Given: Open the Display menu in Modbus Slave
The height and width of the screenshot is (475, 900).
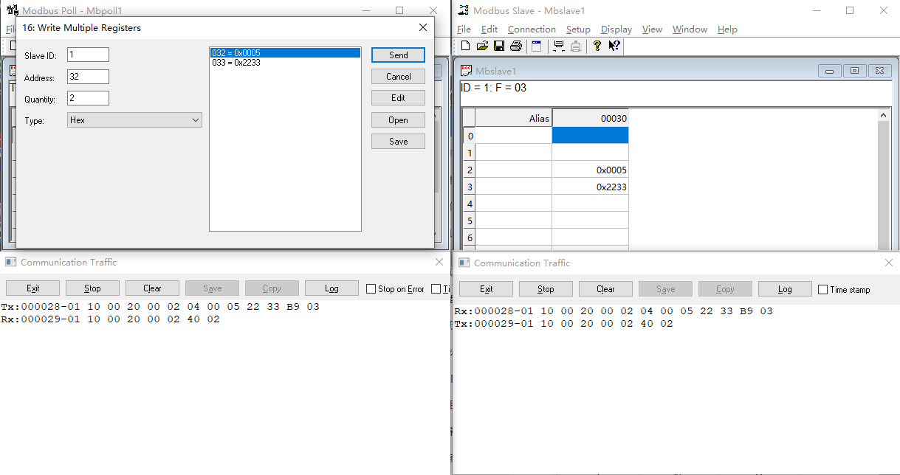Looking at the screenshot, I should click(x=616, y=30).
